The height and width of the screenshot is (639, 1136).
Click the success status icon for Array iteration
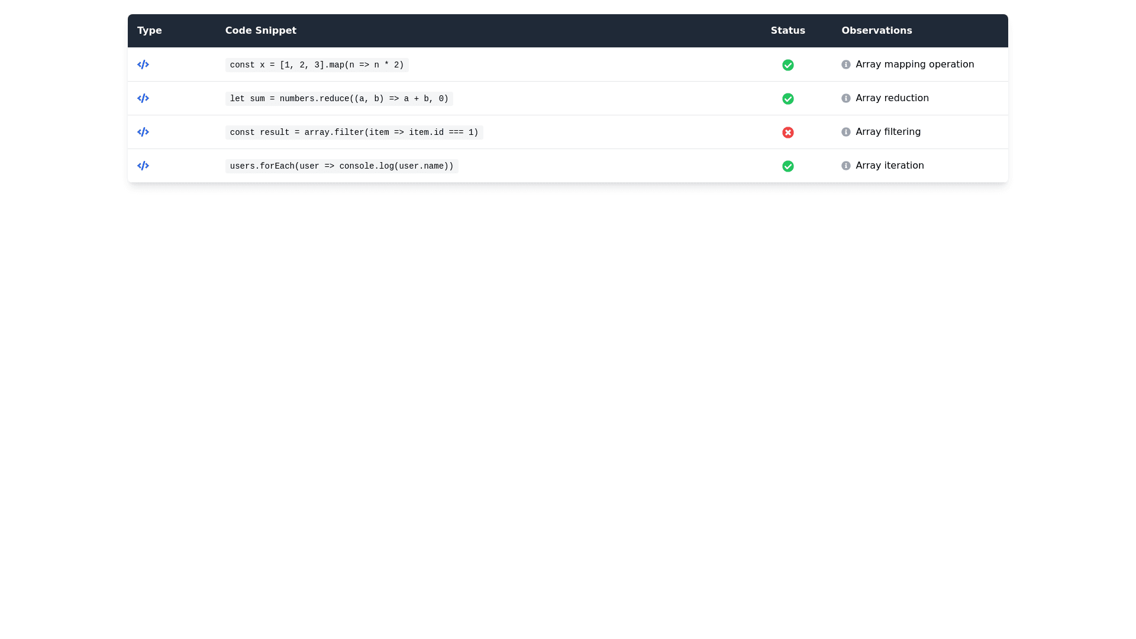tap(788, 166)
